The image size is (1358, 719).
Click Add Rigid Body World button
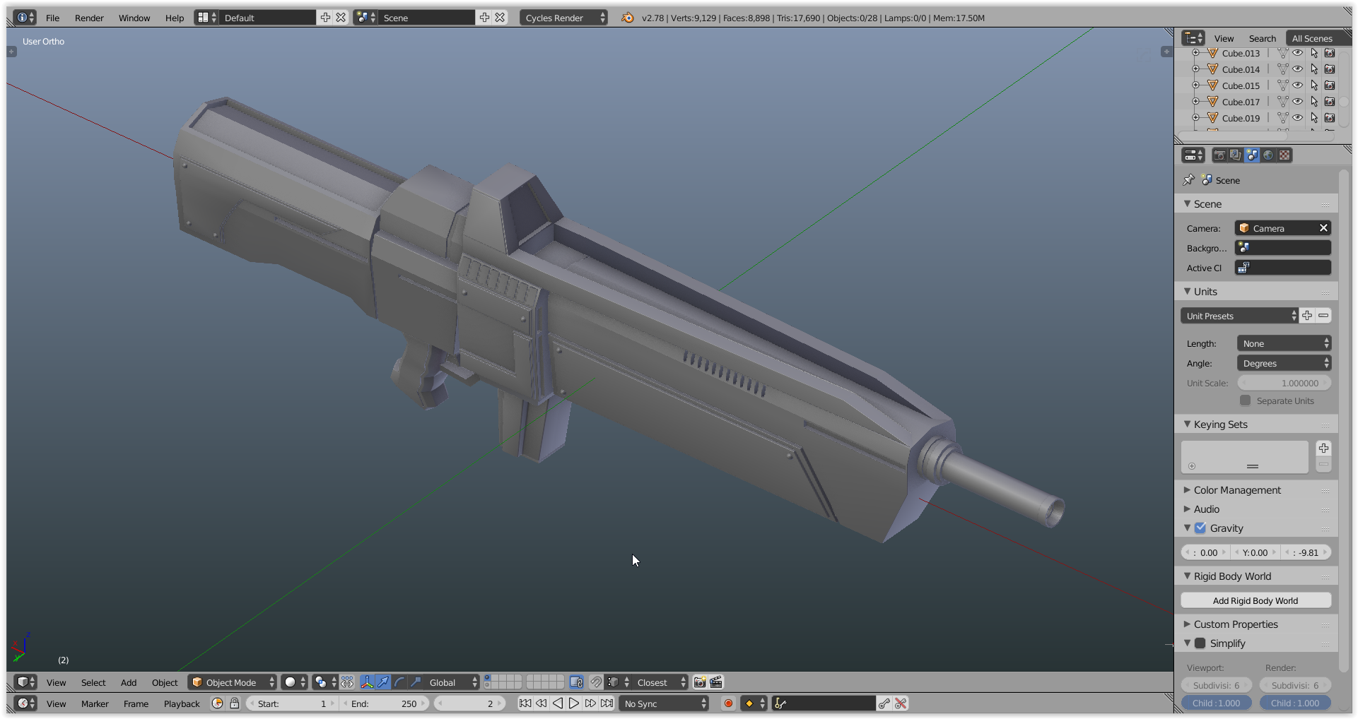pyautogui.click(x=1255, y=601)
